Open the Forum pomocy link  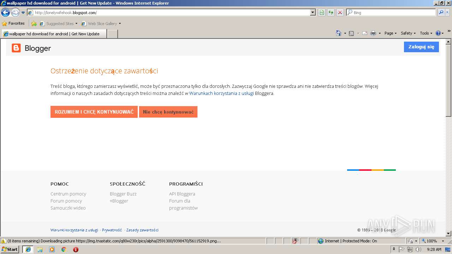coord(66,201)
